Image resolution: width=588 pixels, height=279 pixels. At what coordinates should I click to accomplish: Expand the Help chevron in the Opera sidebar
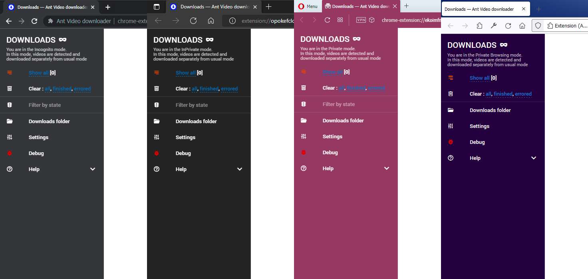(387, 168)
